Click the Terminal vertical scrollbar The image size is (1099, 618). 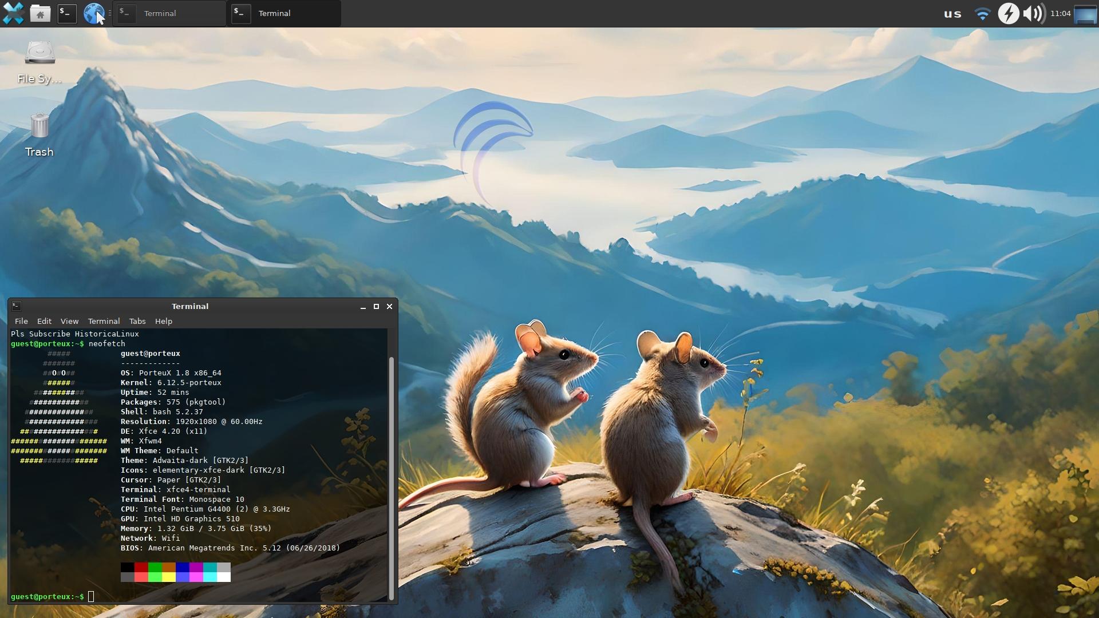(392, 478)
